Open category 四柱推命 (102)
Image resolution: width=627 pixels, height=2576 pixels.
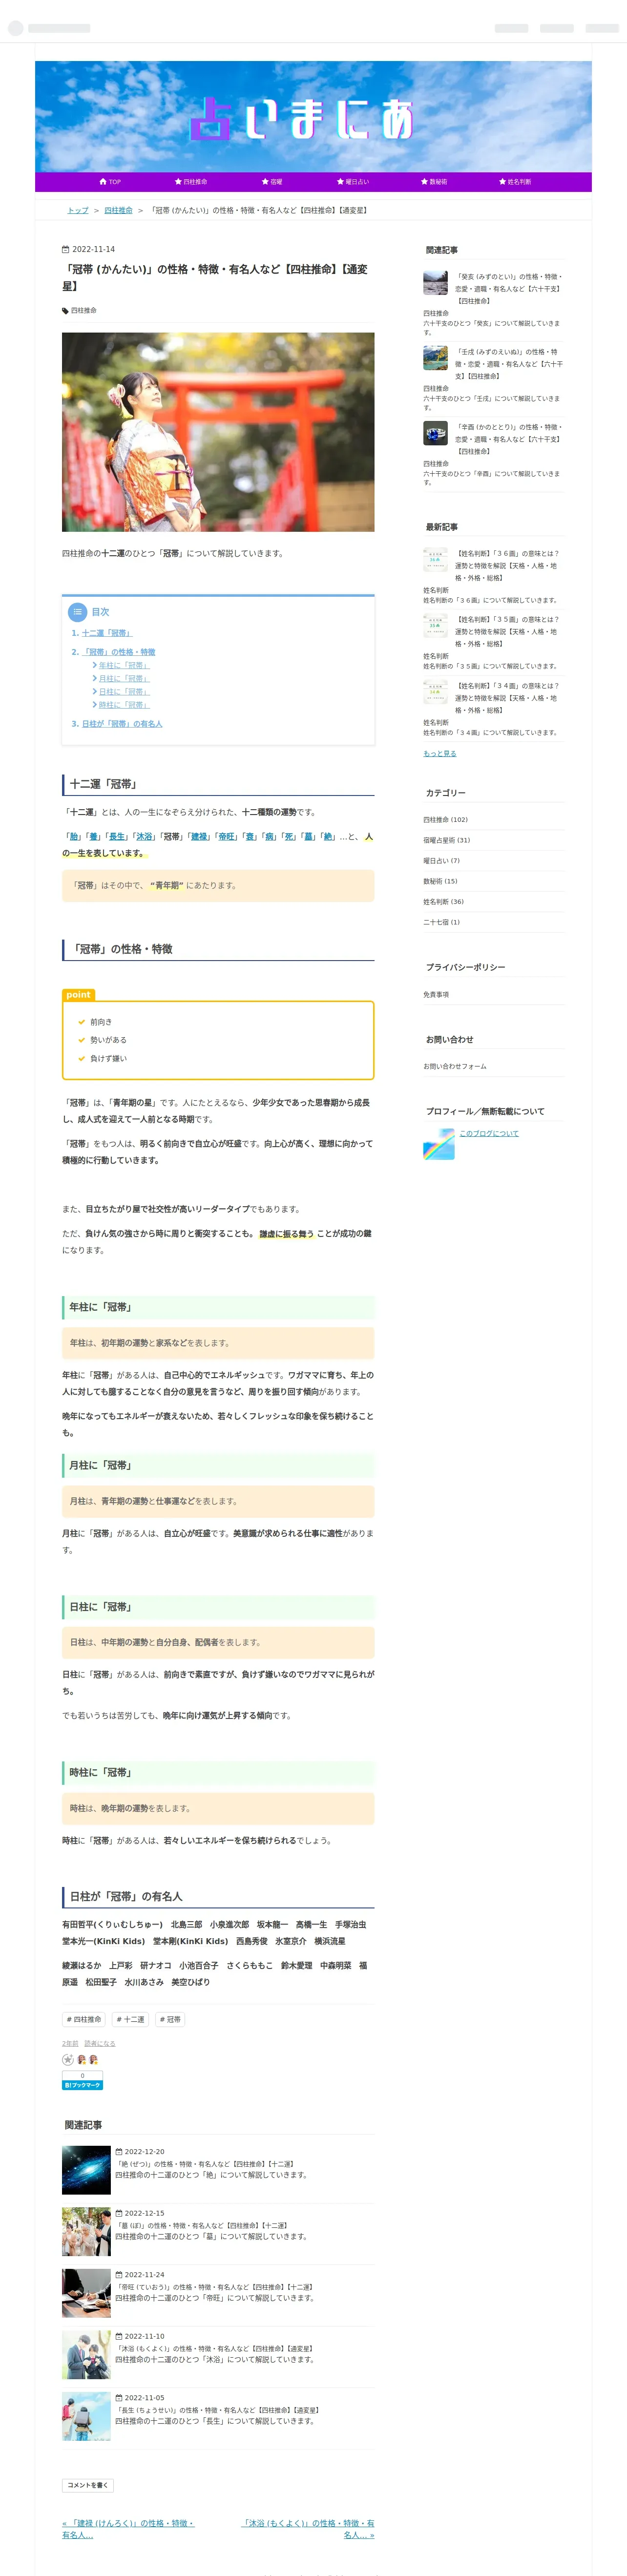pos(445,820)
